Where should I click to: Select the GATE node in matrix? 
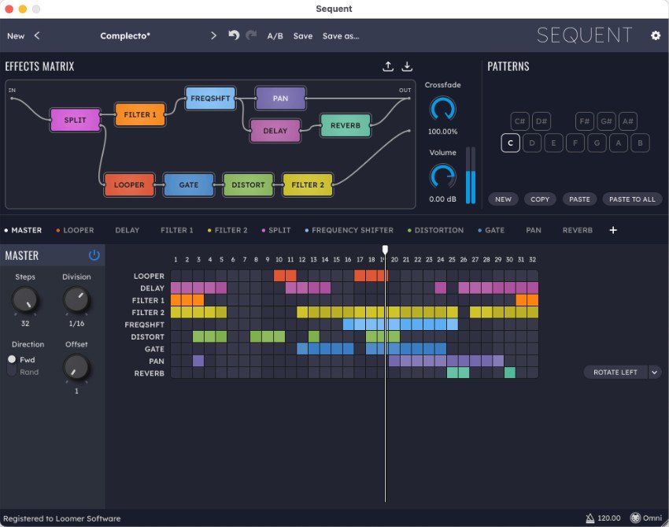tap(189, 185)
